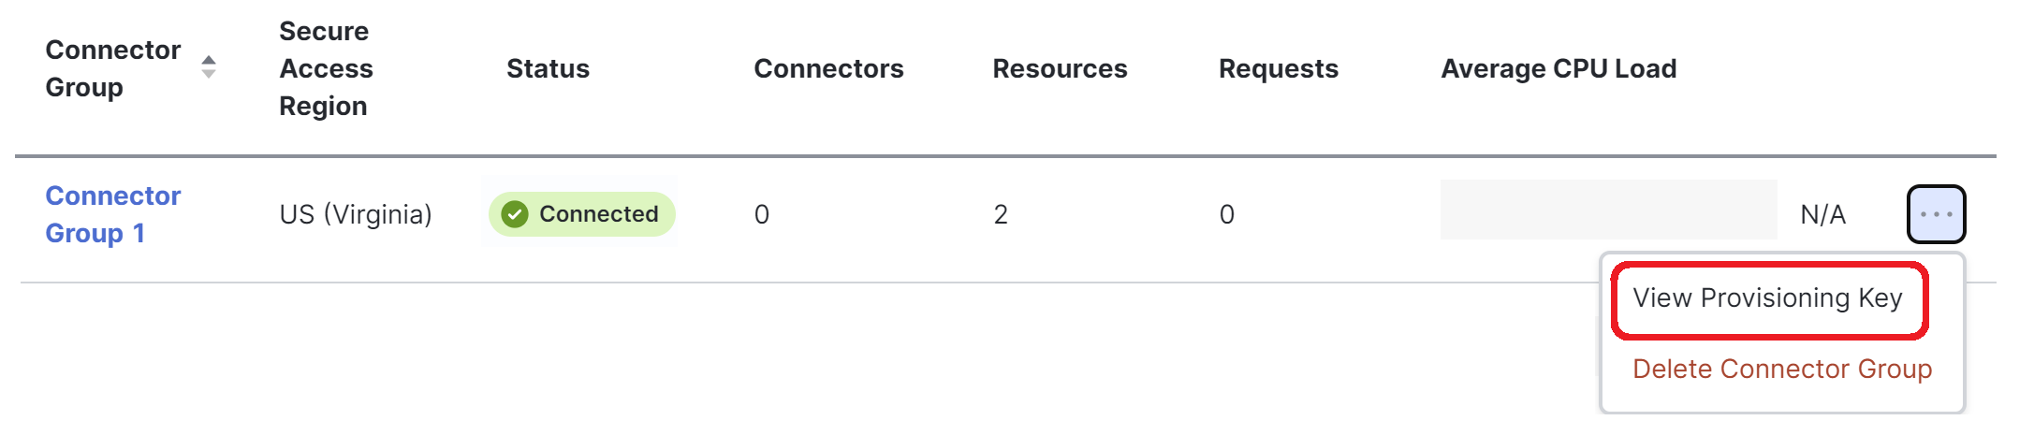The width and height of the screenshot is (2034, 435).
Task: Click the N/A CPU load value
Action: 1822,215
